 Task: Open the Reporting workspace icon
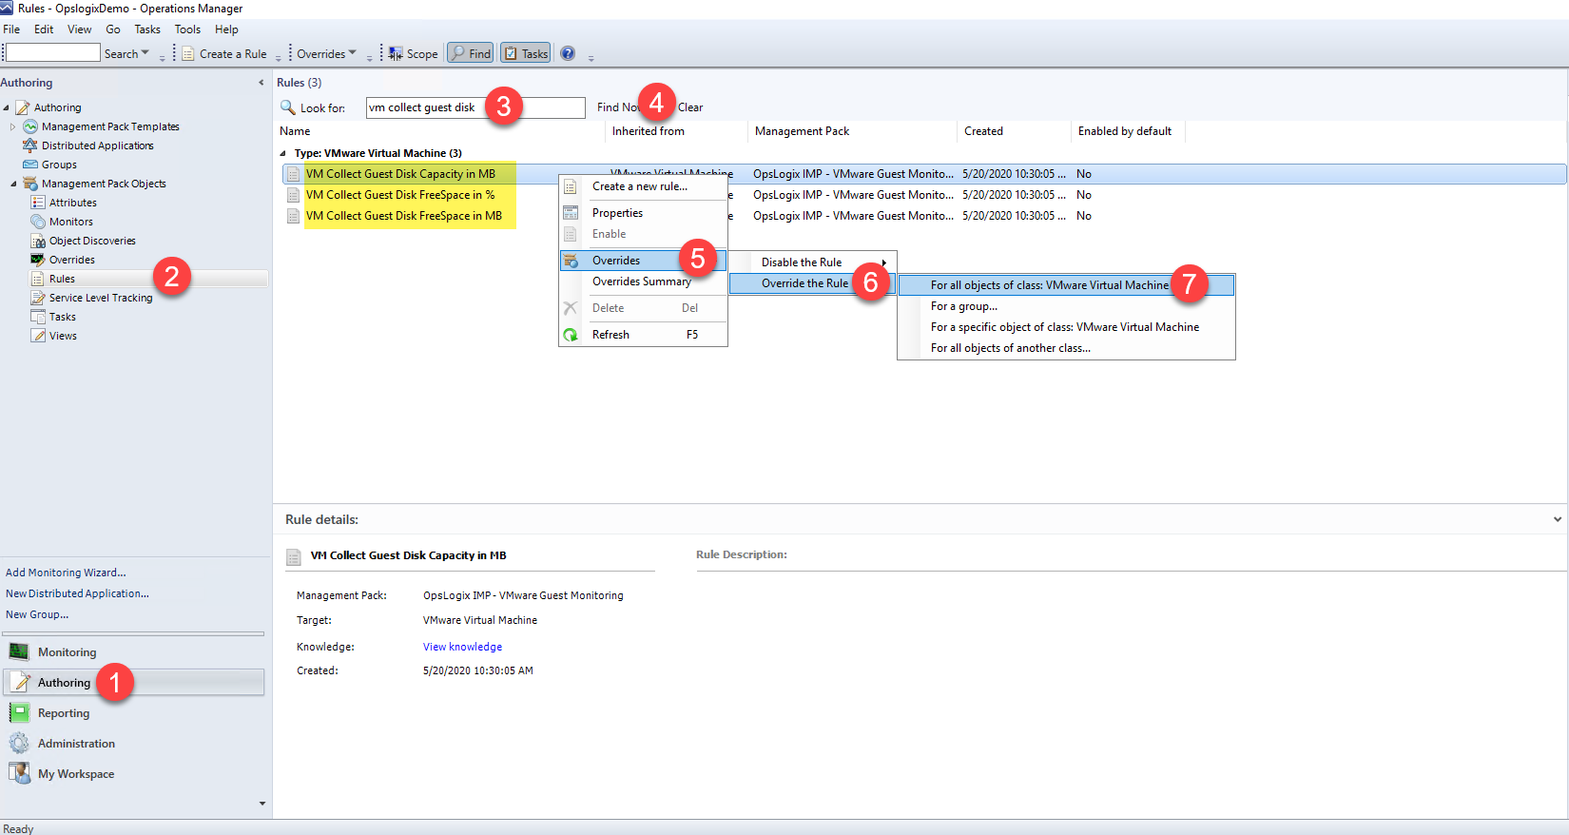tap(19, 712)
